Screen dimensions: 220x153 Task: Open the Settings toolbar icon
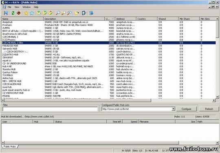tap(84, 13)
